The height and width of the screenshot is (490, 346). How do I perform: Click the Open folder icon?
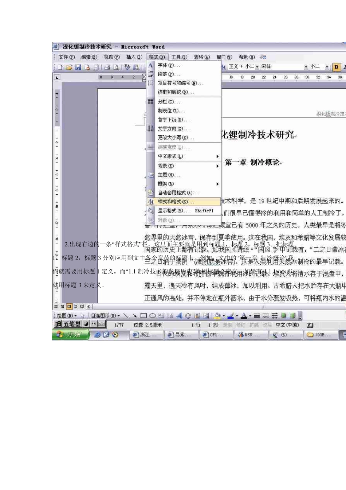pyautogui.click(x=69, y=67)
